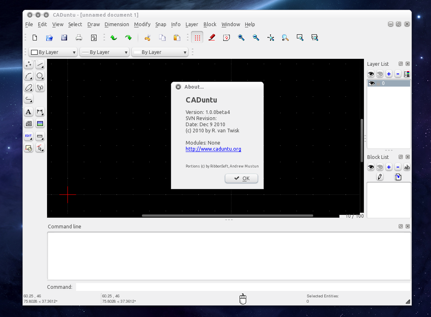Screen dimensions: 431x317
Task: Choose the Ellipse drawing tool
Action: [x=28, y=87]
